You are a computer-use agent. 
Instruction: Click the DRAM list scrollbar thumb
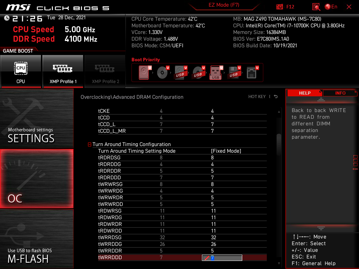(279, 145)
